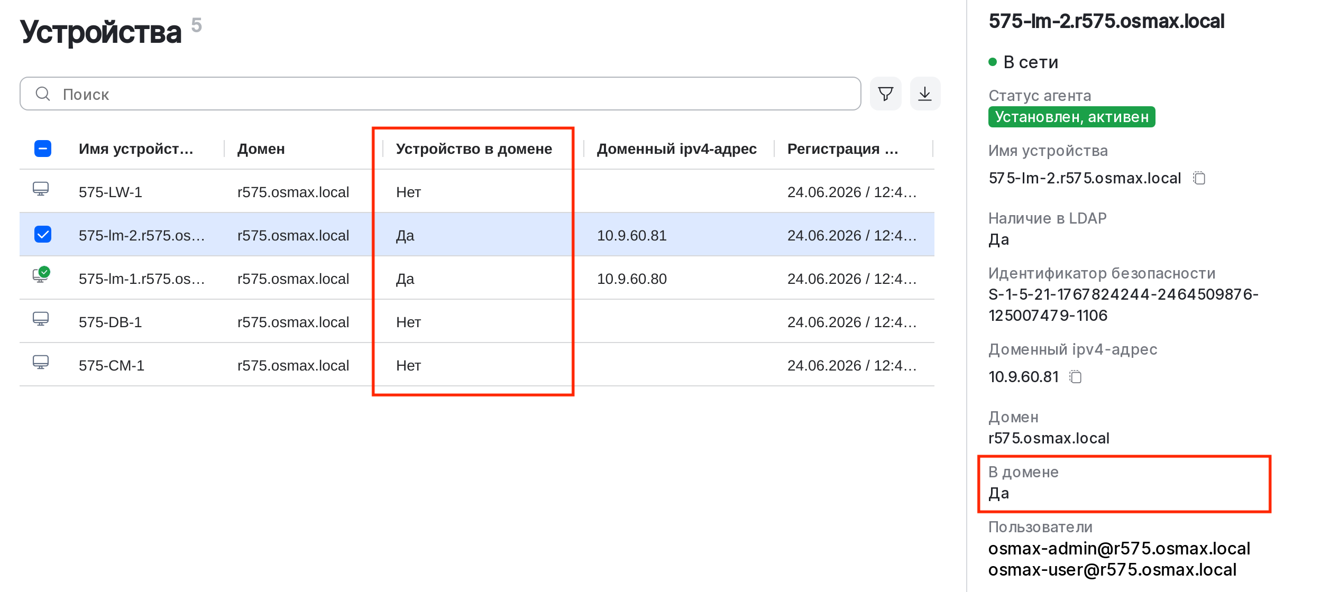Click the Имя устройства column header
The height and width of the screenshot is (592, 1339).
point(136,149)
